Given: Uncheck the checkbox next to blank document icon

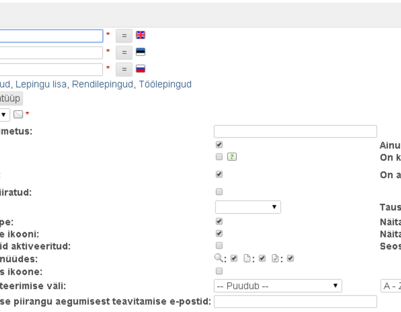Looking at the screenshot, I should pos(262,259).
